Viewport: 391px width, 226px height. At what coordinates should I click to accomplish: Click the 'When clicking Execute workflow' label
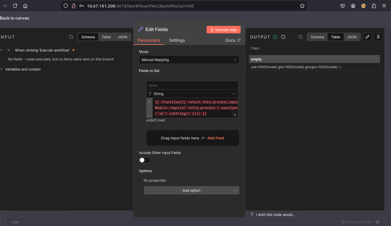pos(42,50)
